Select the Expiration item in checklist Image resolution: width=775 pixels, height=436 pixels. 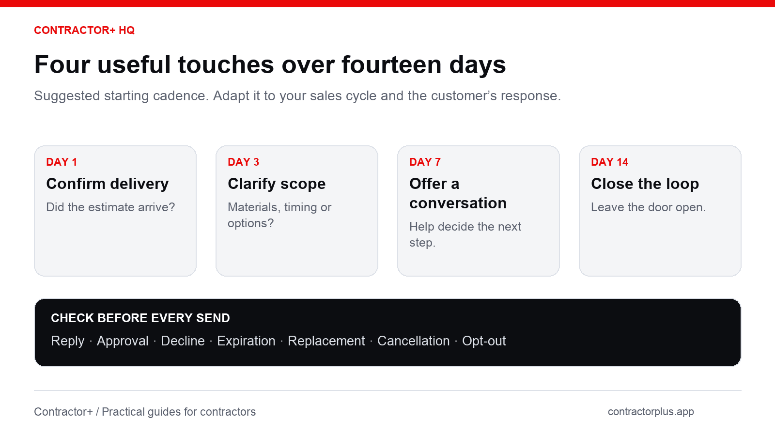[246, 341]
